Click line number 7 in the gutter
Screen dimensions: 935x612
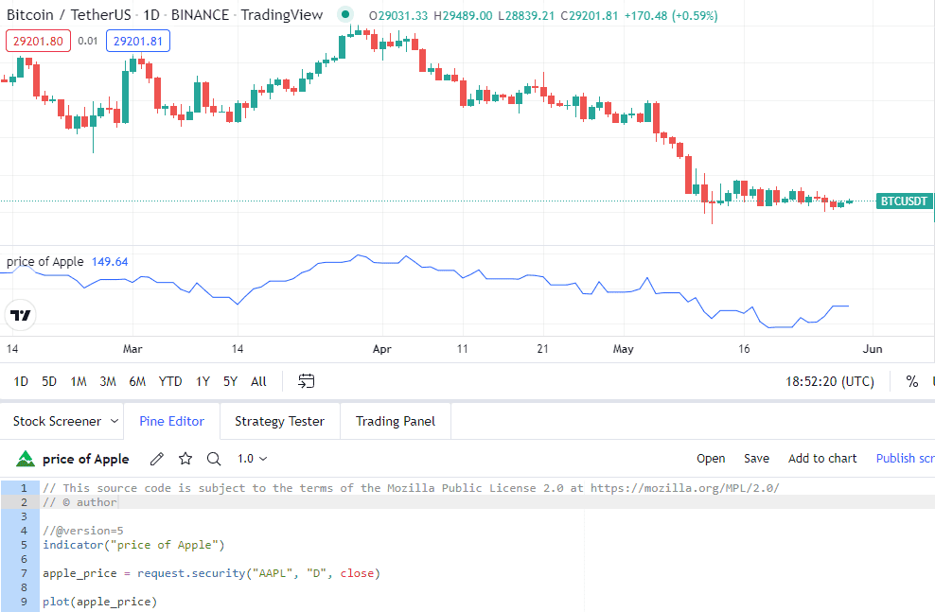(24, 573)
